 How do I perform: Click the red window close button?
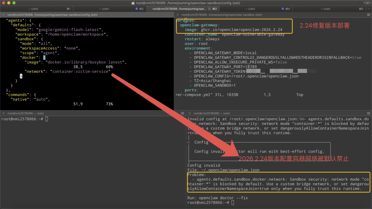point(3,3)
